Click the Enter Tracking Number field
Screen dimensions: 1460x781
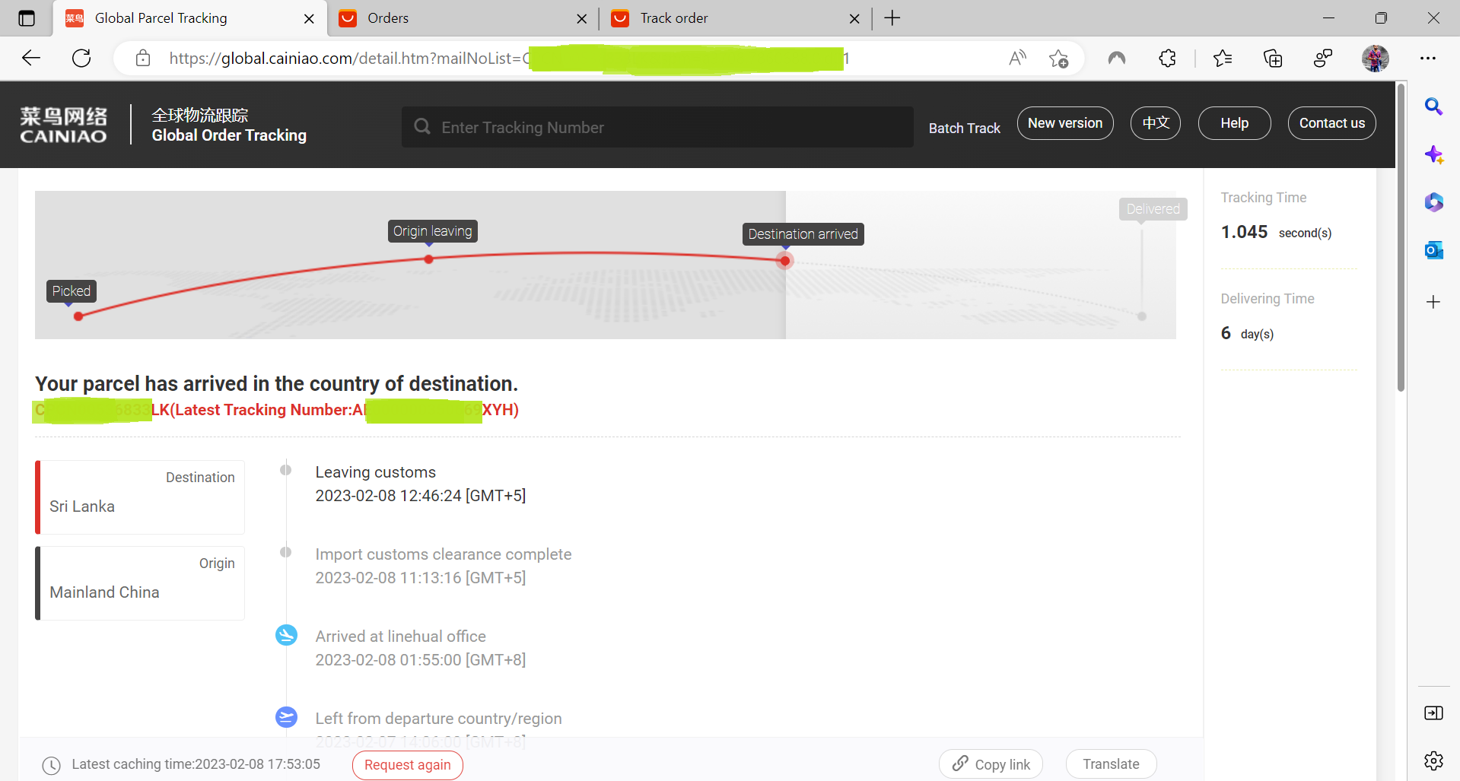tap(657, 127)
